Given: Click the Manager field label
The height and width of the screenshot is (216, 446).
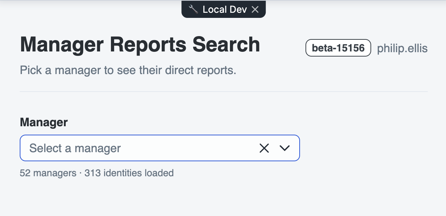Looking at the screenshot, I should coord(44,122).
